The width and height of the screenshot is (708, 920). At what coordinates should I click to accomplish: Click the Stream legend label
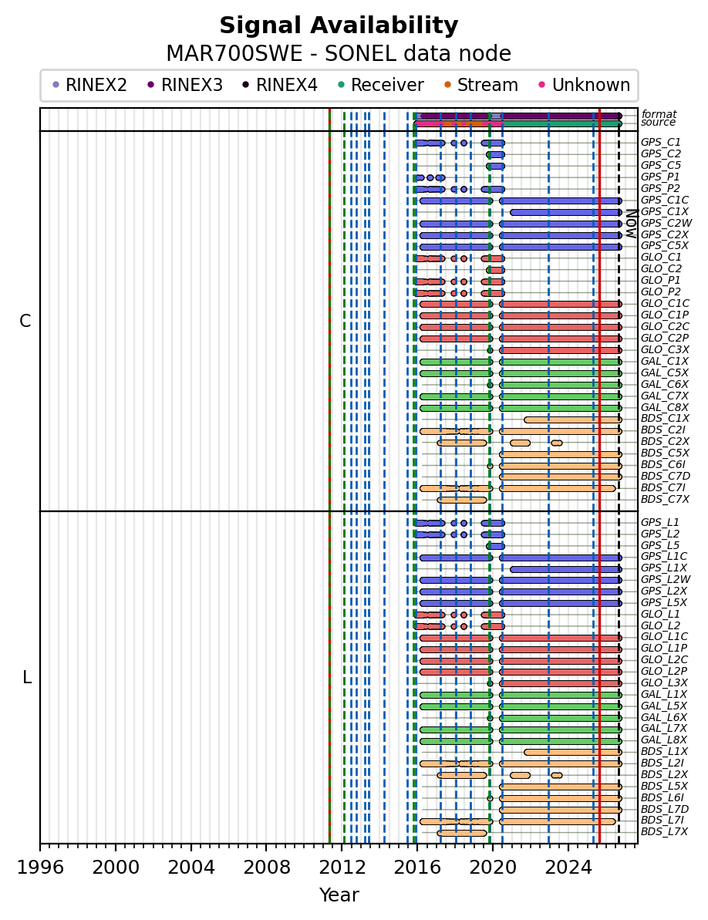(487, 85)
